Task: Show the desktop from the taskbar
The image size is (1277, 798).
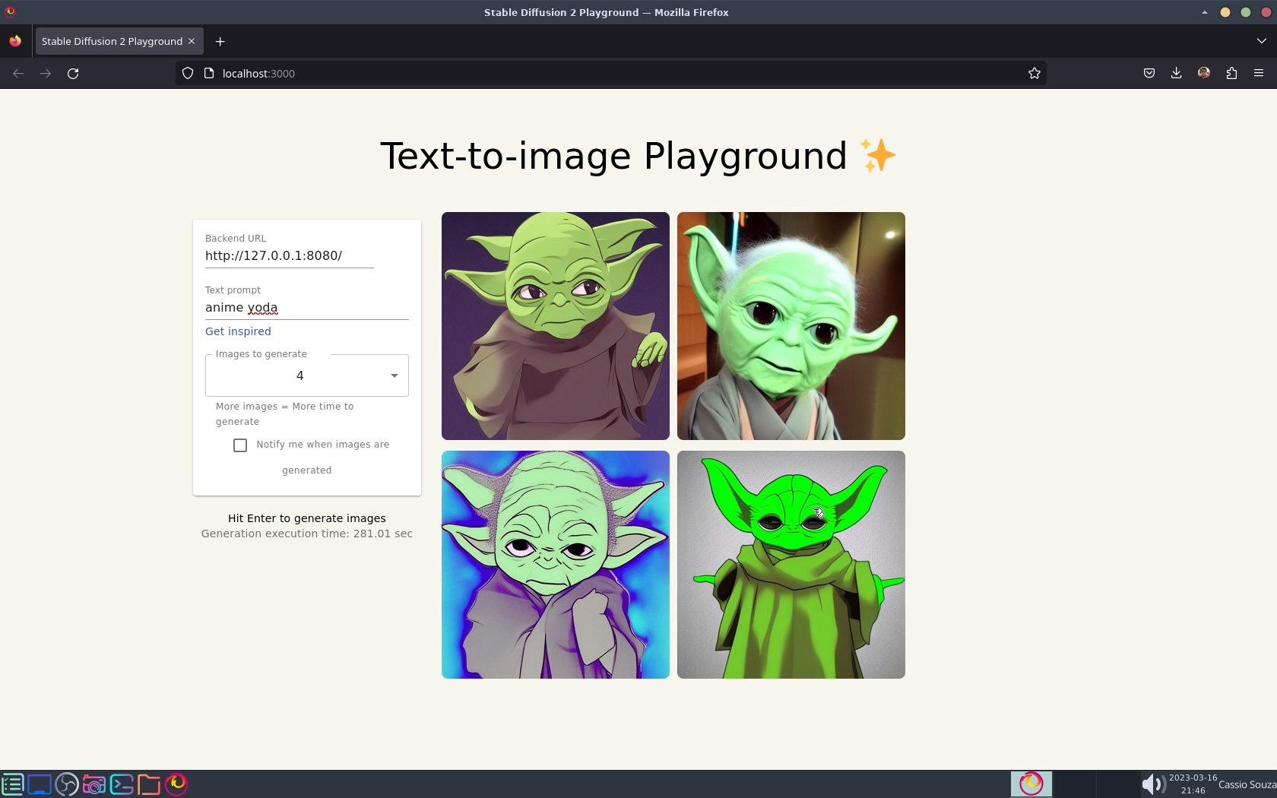Action: coord(40,784)
